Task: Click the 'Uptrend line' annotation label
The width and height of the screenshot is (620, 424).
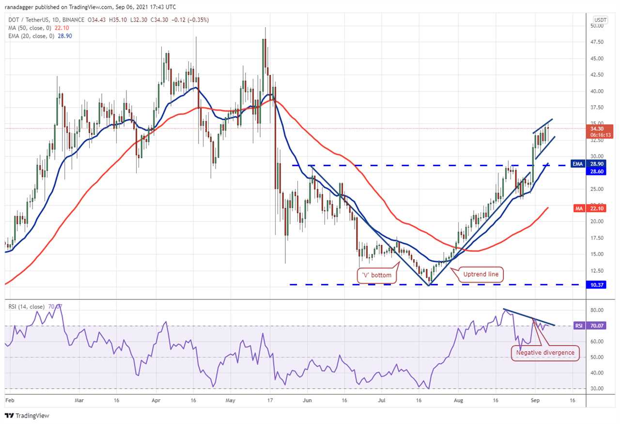Action: [x=481, y=274]
